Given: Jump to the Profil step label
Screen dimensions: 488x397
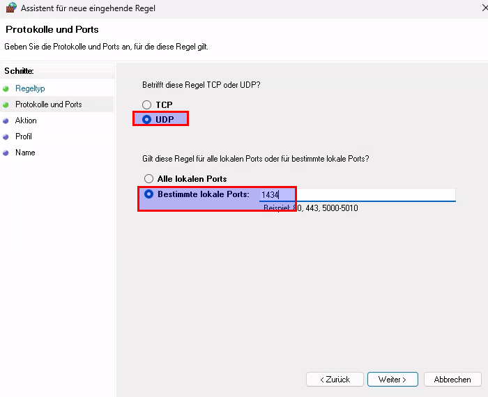Looking at the screenshot, I should (24, 137).
